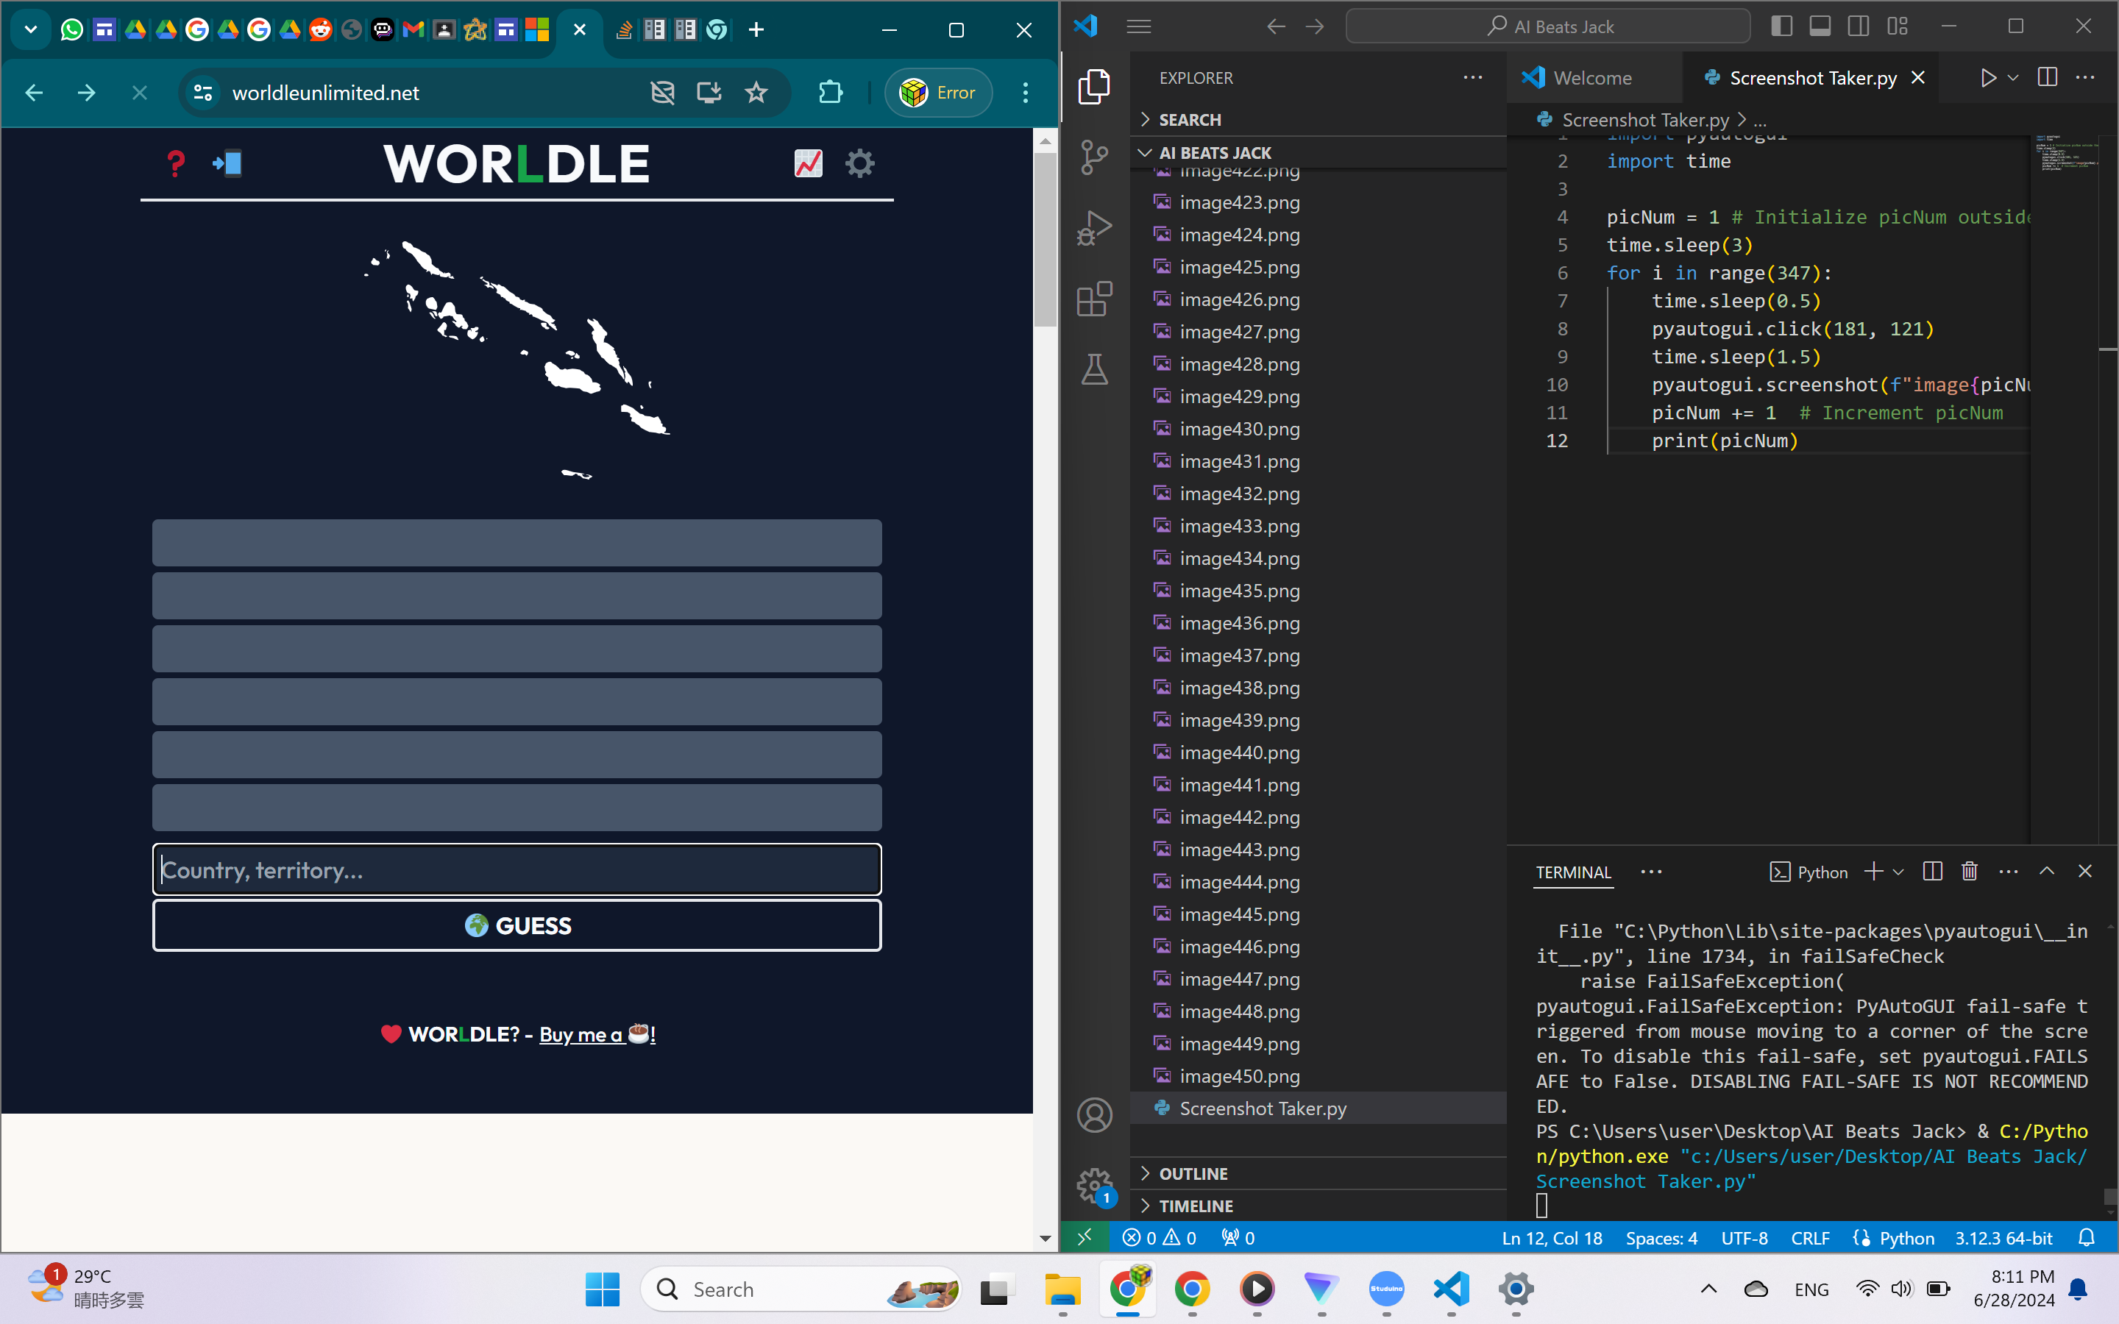The height and width of the screenshot is (1324, 2119).
Task: Open Worldle settings gear icon
Action: pos(859,163)
